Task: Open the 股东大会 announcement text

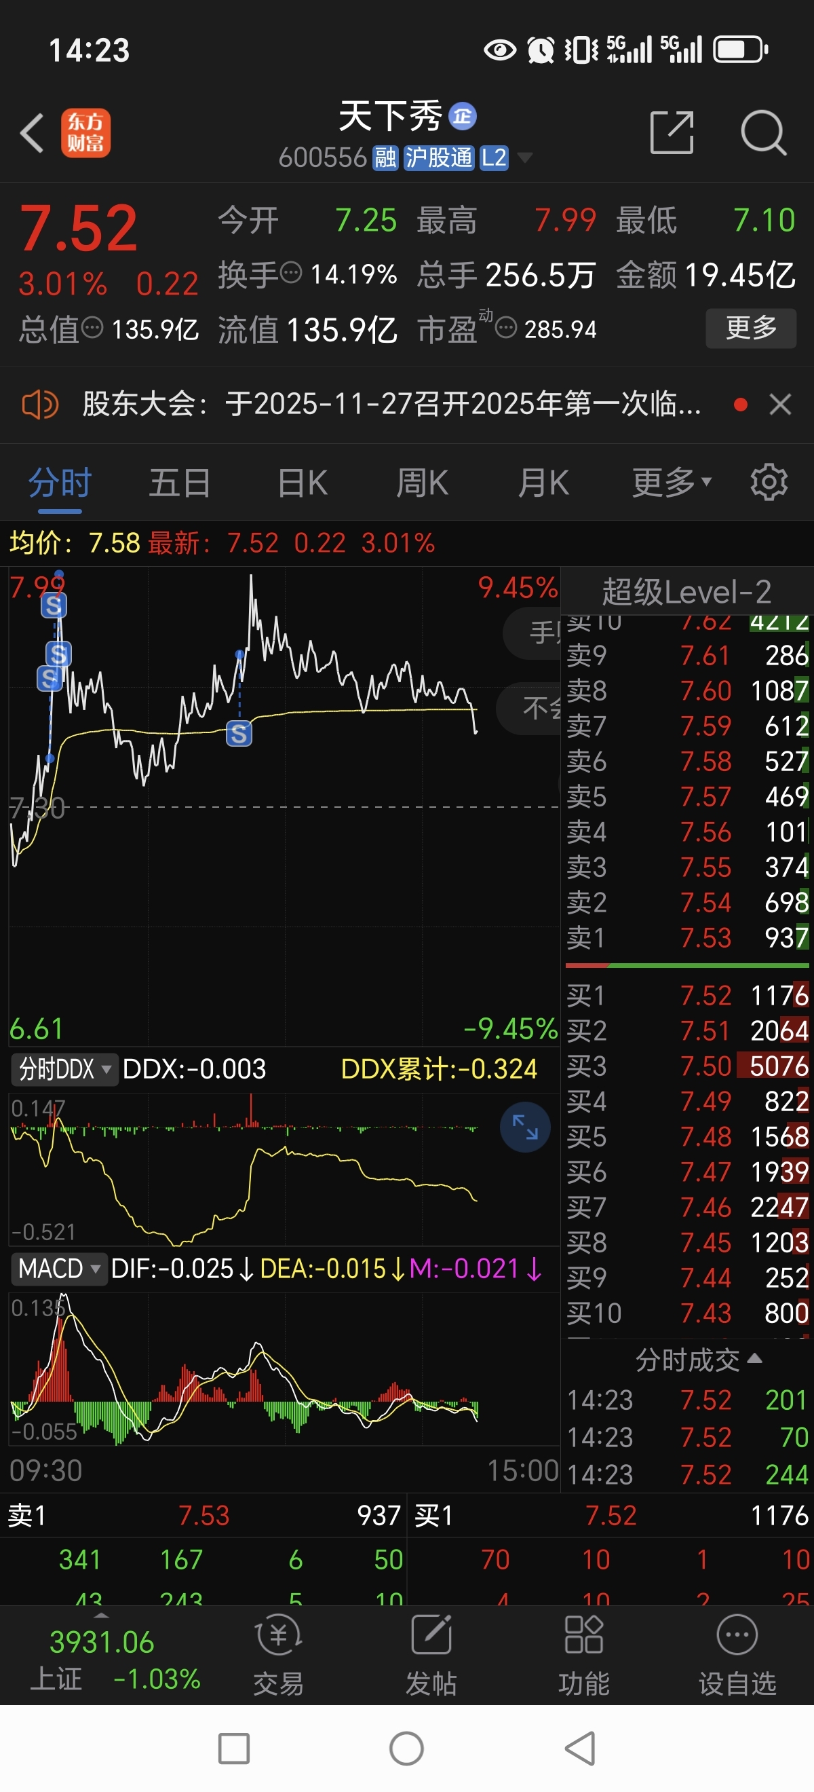Action: click(391, 403)
